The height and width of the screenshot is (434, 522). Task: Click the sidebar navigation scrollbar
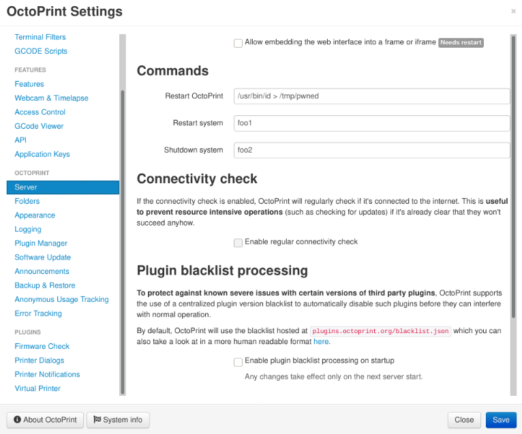(123, 243)
